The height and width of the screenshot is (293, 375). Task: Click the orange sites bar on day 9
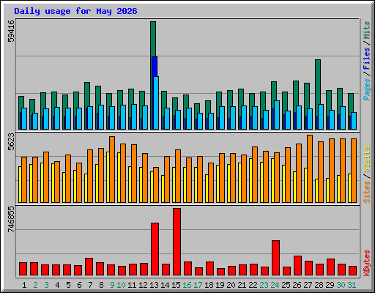[x=112, y=169]
